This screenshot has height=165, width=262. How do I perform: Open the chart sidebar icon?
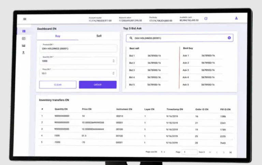24,45
